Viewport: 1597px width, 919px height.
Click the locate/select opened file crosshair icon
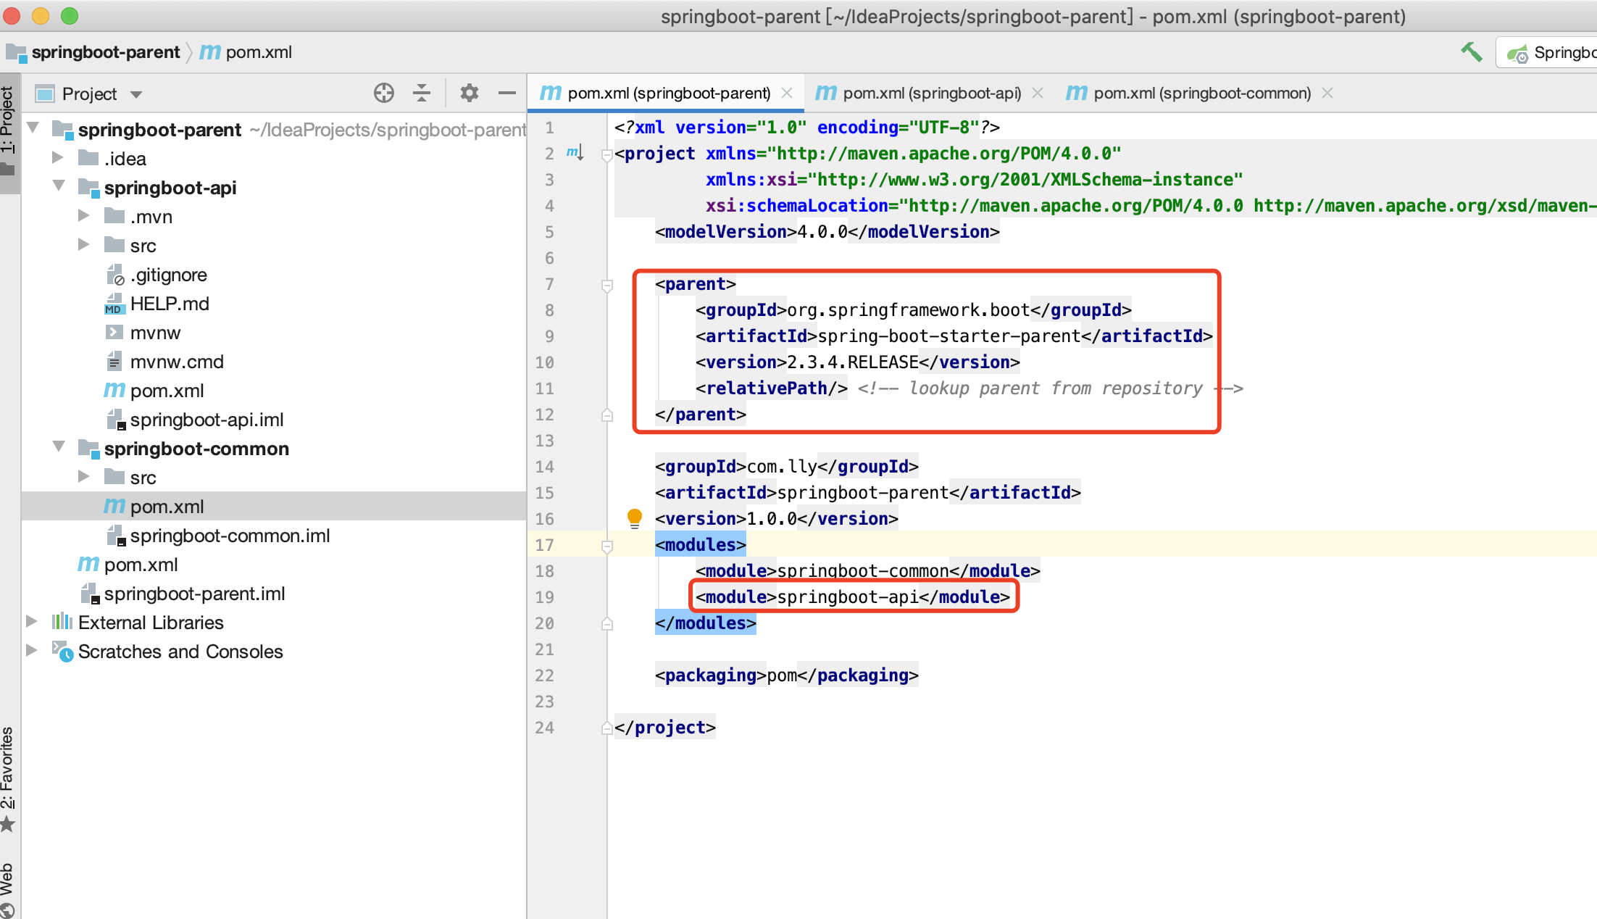(383, 93)
